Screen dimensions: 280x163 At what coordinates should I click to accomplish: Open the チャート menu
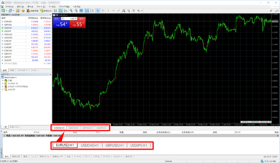pyautogui.click(x=41, y=7)
